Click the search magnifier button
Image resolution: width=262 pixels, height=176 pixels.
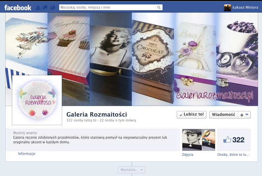[x=159, y=7]
